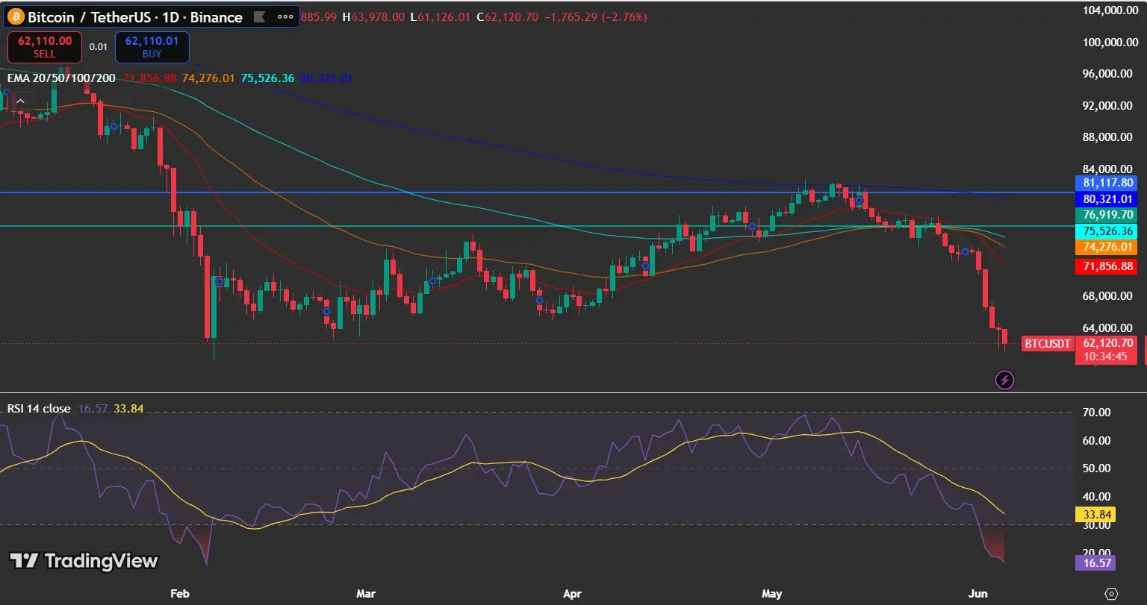Click the 50.00 RSI scale label

[1097, 468]
